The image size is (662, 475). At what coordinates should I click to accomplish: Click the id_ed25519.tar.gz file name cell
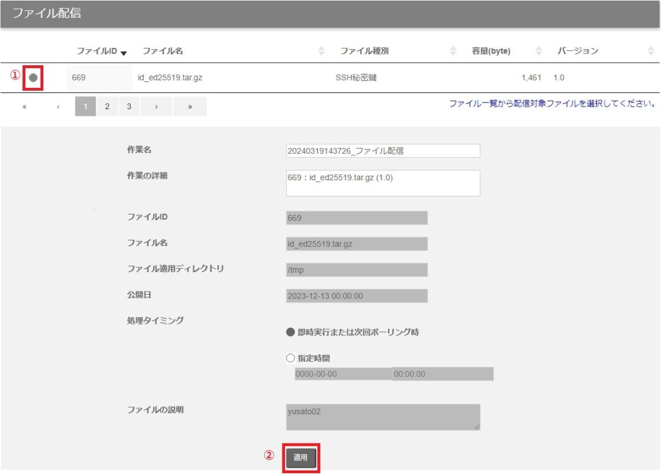[x=170, y=78]
